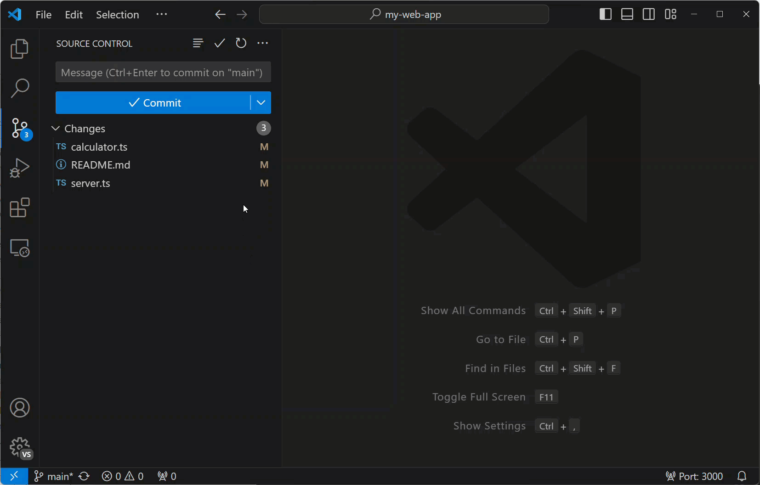Click the Refresh source control icon
The height and width of the screenshot is (485, 760).
[241, 43]
